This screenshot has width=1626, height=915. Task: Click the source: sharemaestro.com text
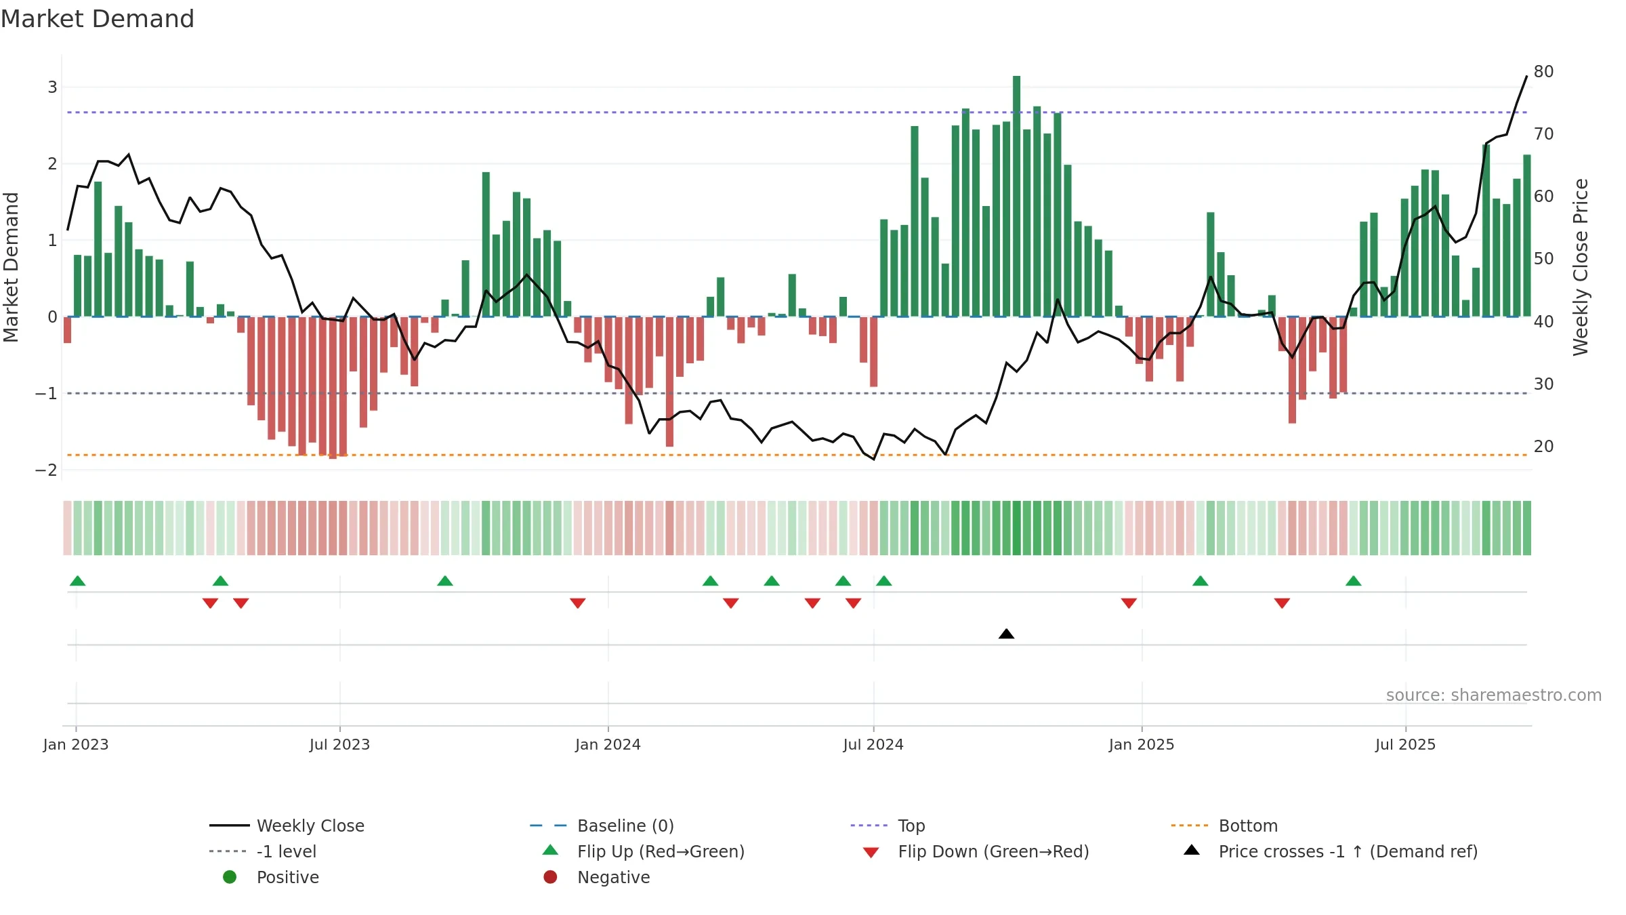(1494, 695)
